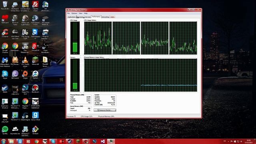The image size is (256, 144).
Task: Select the FileZilla Client desktop icon
Action: click(35, 6)
